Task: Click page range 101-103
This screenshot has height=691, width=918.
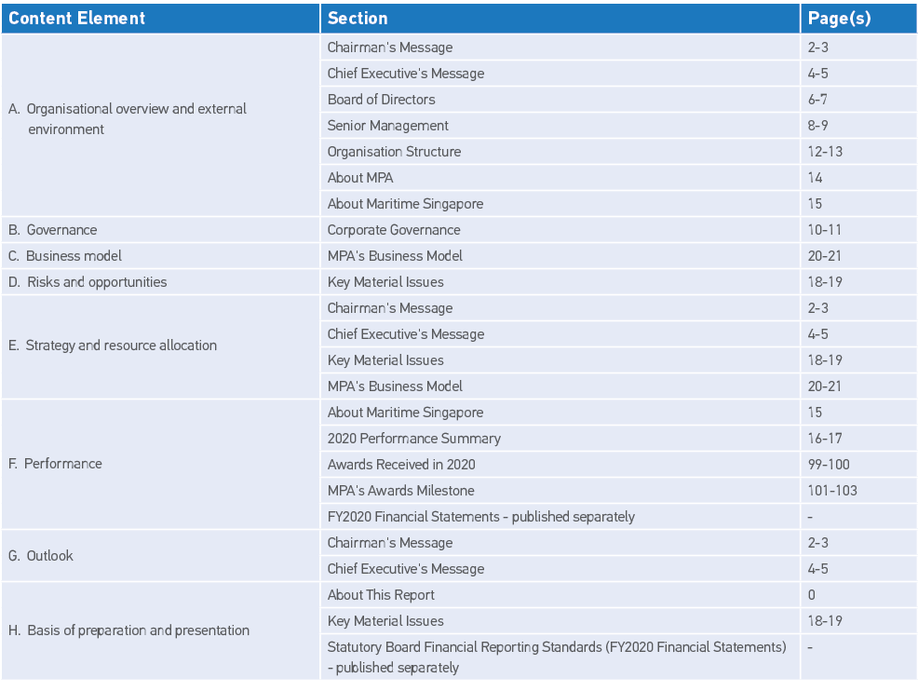Action: pos(832,491)
